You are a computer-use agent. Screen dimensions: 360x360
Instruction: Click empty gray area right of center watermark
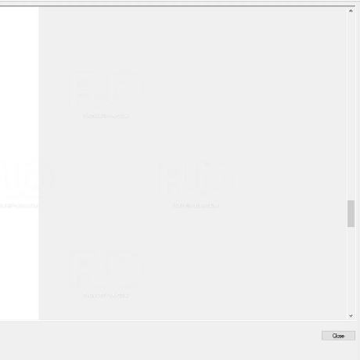click(290, 180)
